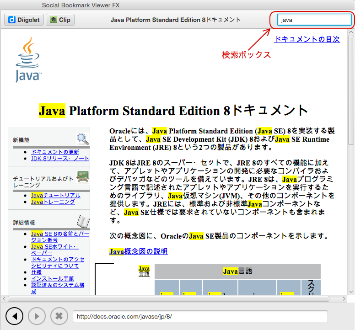This screenshot has height=330, width=355.
Task: Click the toolbar page title text
Action: pos(176,20)
